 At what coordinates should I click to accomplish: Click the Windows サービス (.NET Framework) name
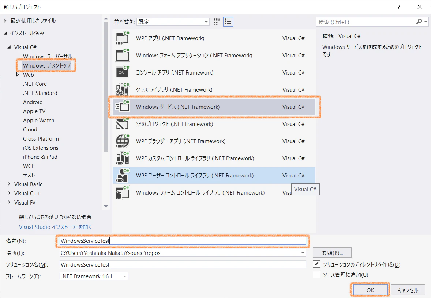[x=178, y=107]
